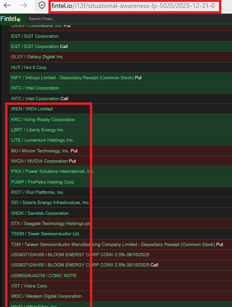Open PSIX / Power Solutions International link
The image size is (232, 307).
point(53,171)
